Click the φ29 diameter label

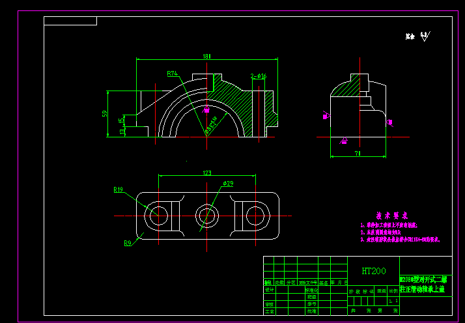228,184
